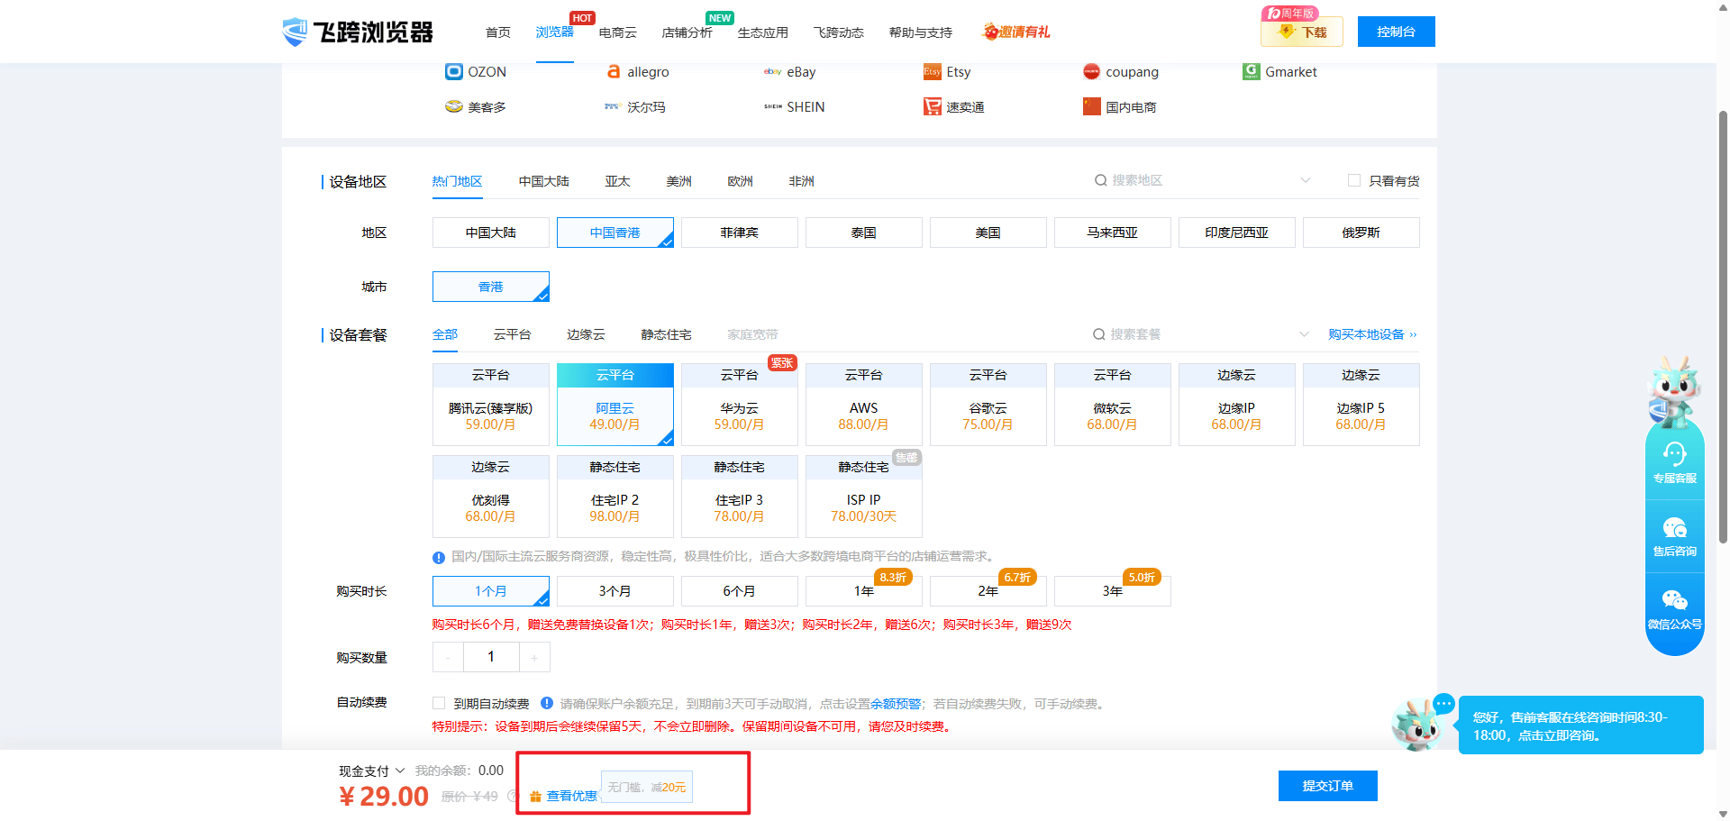Select the OZON platform icon
This screenshot has height=821, width=1730.
tap(454, 72)
